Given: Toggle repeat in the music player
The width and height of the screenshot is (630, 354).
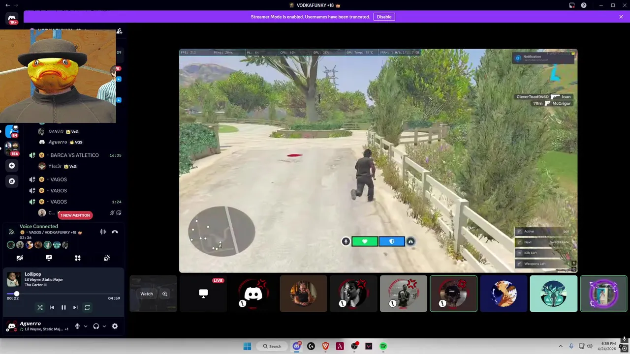Looking at the screenshot, I should point(87,308).
